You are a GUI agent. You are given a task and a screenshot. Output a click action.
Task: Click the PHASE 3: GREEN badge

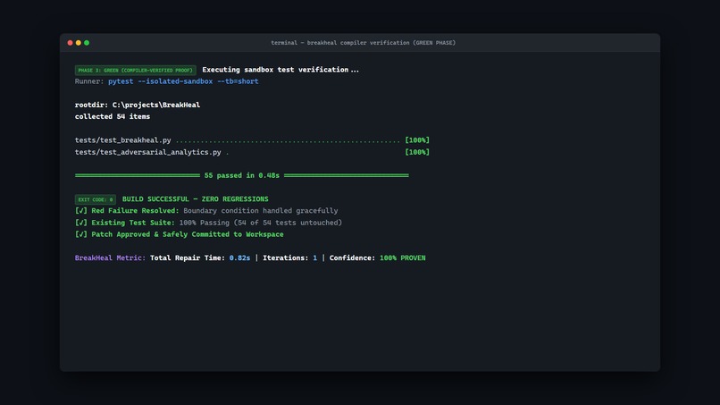pyautogui.click(x=136, y=71)
